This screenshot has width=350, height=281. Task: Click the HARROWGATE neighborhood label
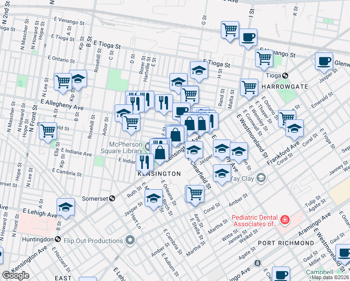[285, 87]
